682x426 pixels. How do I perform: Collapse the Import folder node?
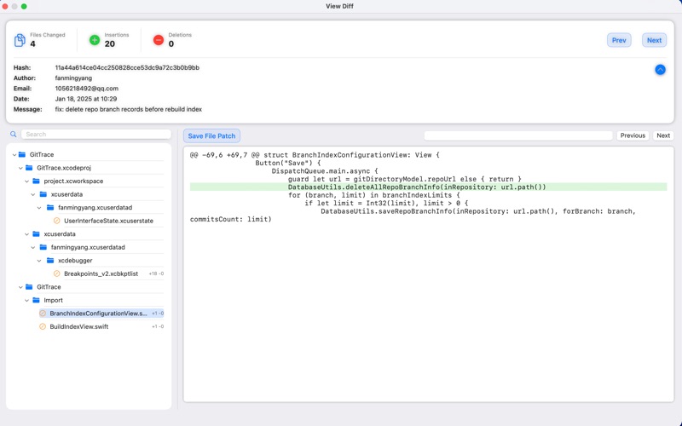27,301
